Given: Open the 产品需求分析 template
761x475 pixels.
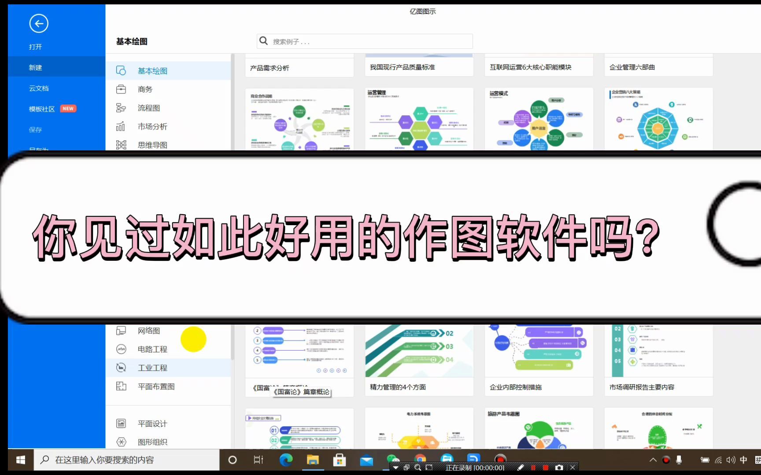Looking at the screenshot, I should coord(299,68).
